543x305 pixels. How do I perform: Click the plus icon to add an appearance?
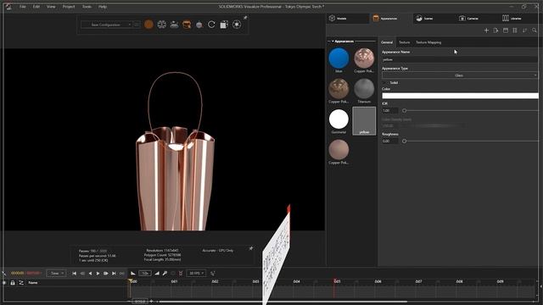point(486,30)
